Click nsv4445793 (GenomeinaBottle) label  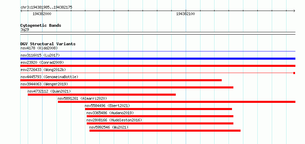[x=49, y=77]
